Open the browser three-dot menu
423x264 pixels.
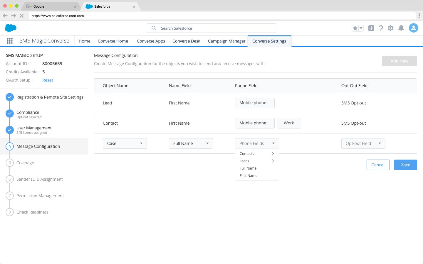click(419, 16)
